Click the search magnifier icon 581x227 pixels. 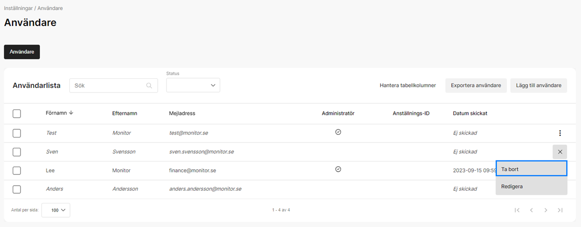pos(149,86)
